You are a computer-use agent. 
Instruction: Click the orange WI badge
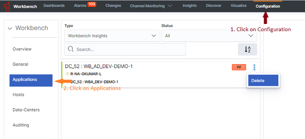click(x=239, y=67)
